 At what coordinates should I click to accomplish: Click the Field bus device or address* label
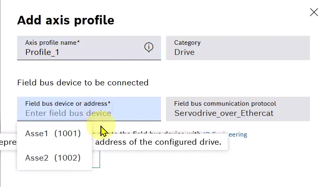point(68,103)
